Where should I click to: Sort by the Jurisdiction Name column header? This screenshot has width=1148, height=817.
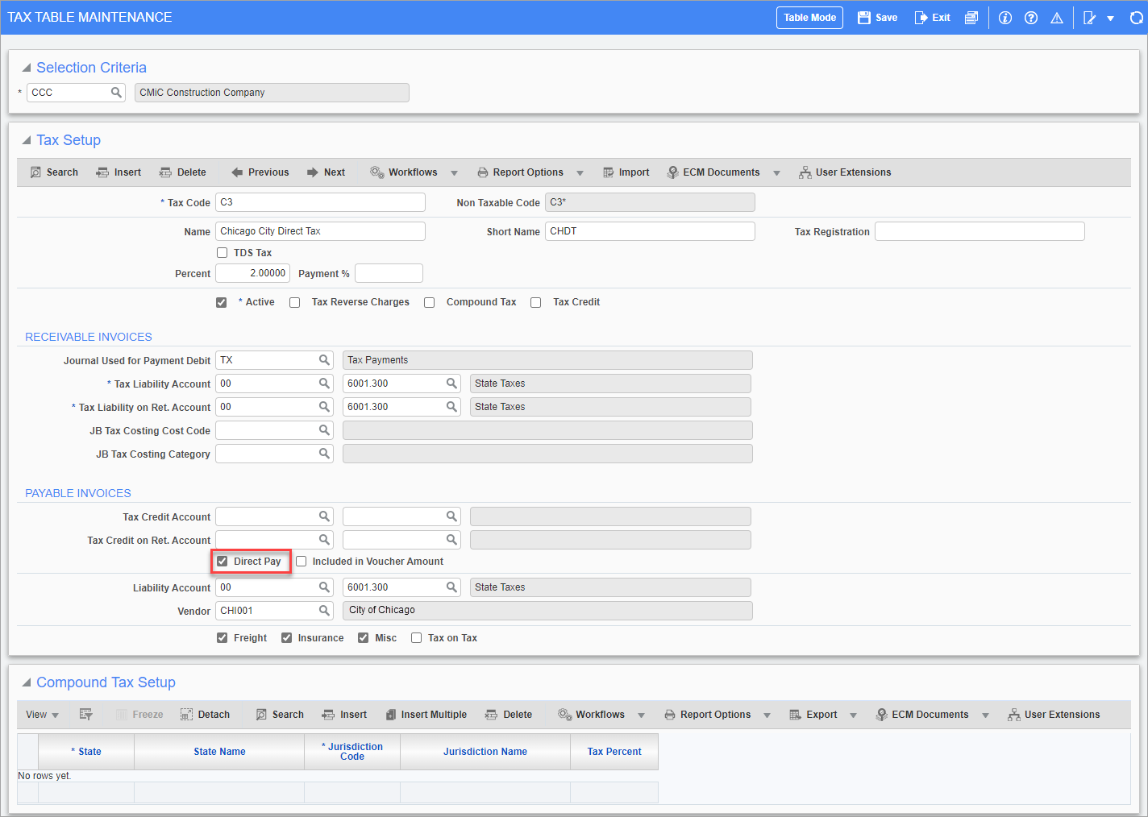pyautogui.click(x=485, y=752)
